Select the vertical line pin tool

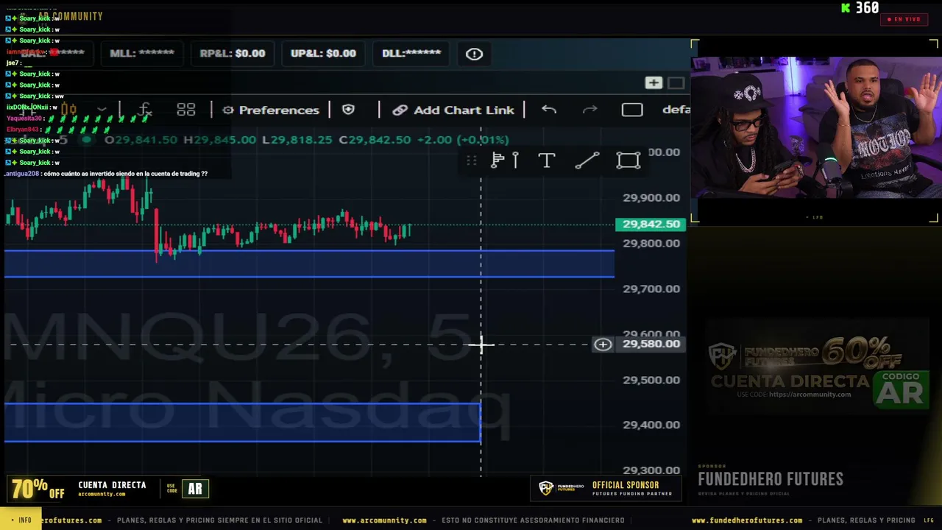tap(515, 160)
